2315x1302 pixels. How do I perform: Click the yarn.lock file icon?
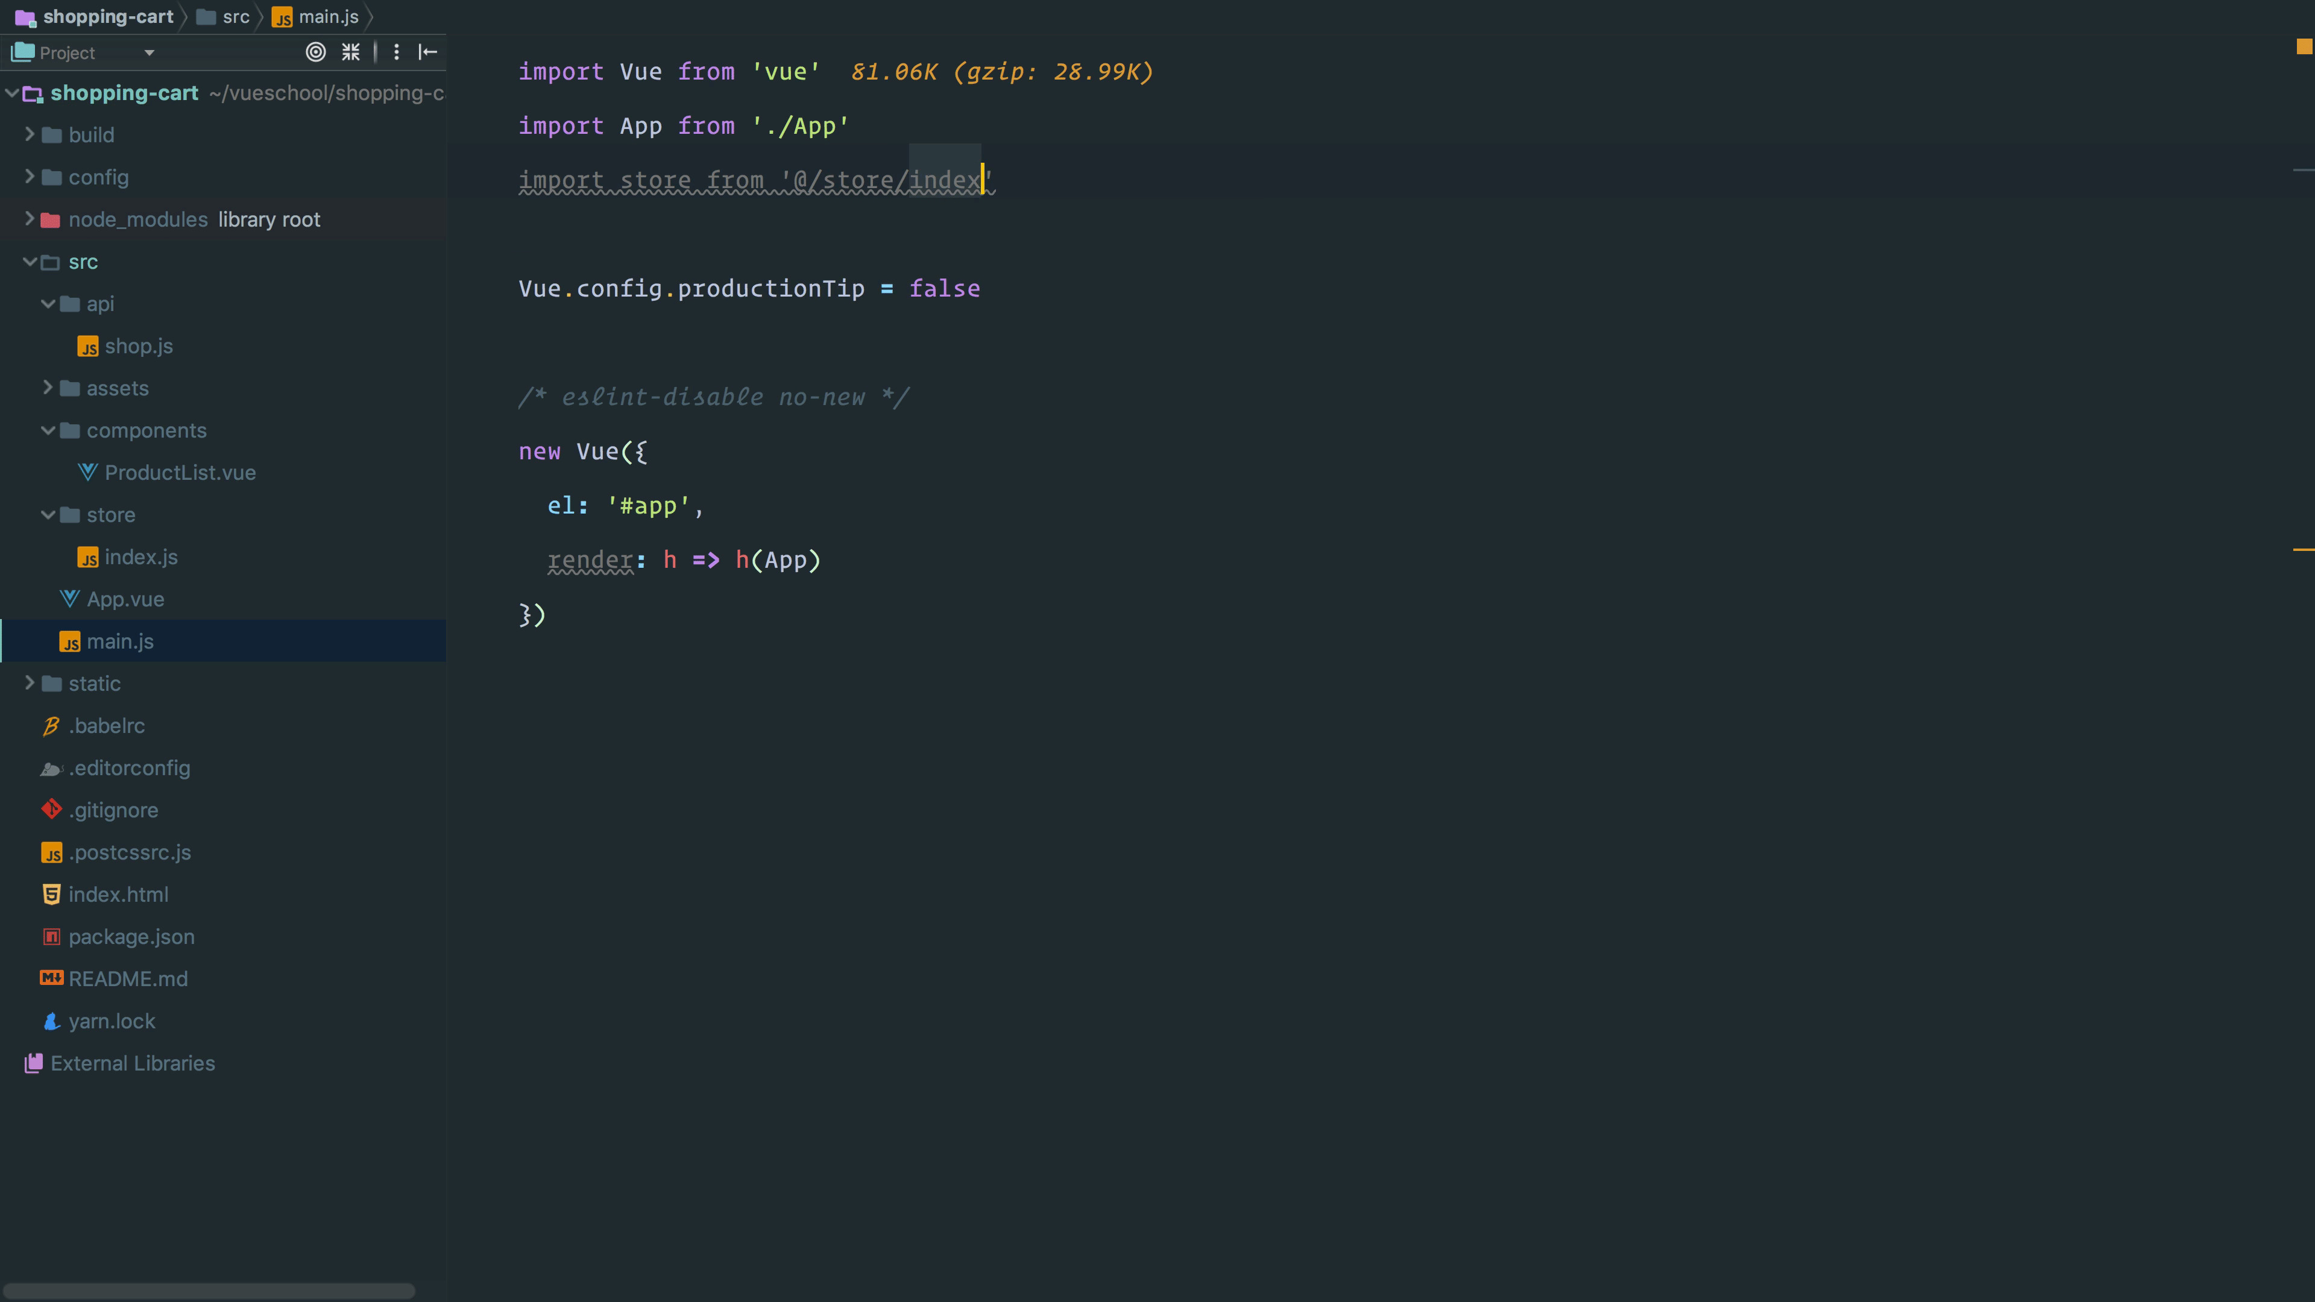(x=51, y=1022)
